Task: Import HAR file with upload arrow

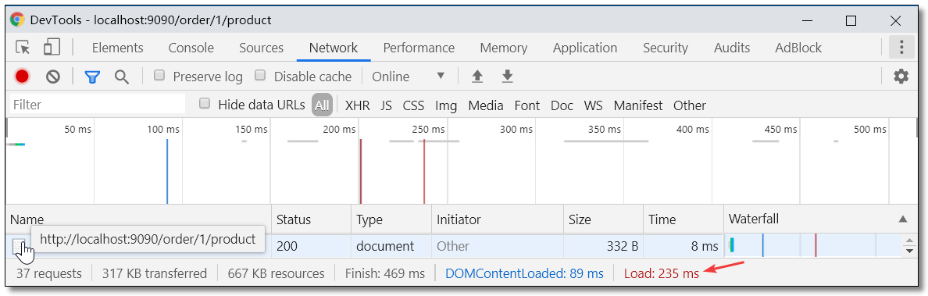Action: tap(477, 77)
